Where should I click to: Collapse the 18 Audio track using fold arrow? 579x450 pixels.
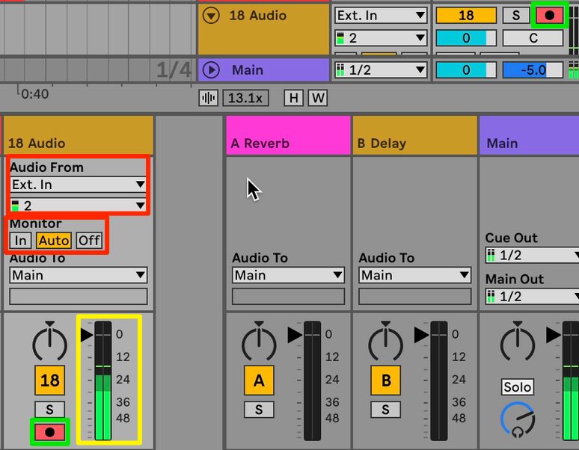(x=211, y=16)
